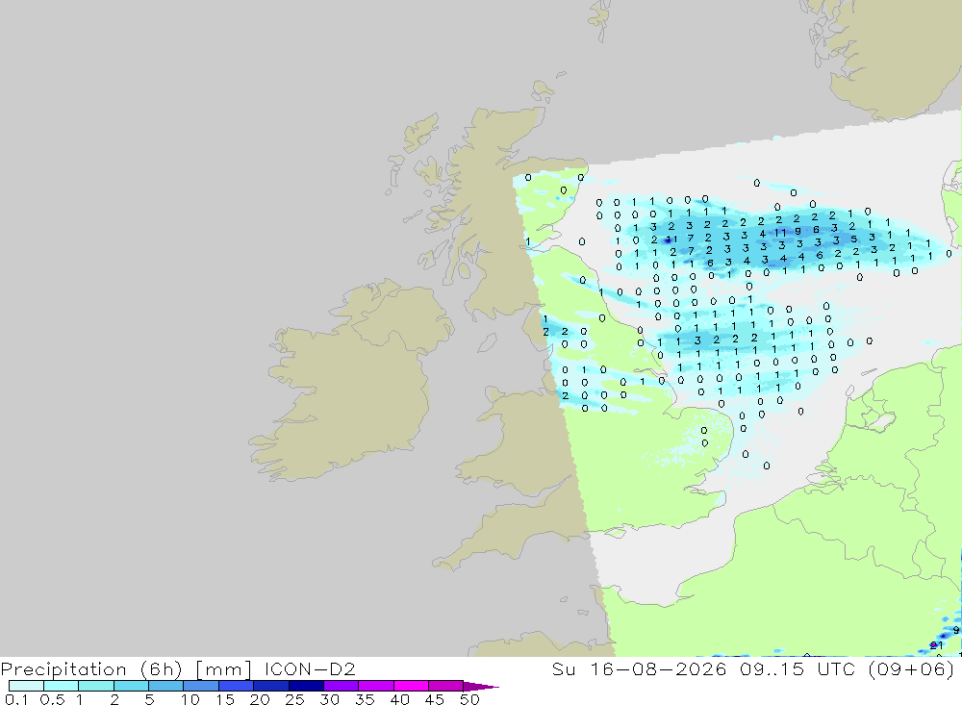Click the legend label "10"
Image resolution: width=962 pixels, height=705 pixels.
[x=190, y=699]
